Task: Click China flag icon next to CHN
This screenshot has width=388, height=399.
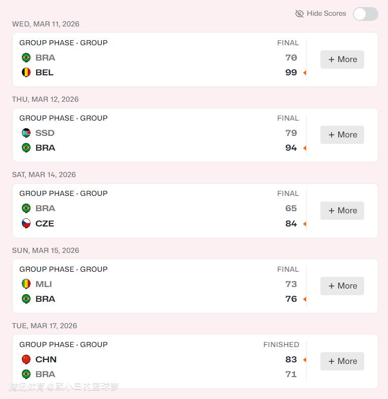Action: pyautogui.click(x=26, y=359)
